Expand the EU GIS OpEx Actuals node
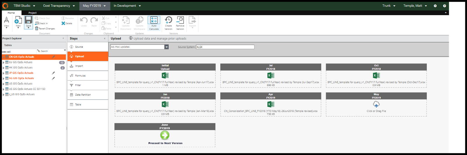The image size is (467, 155). coord(4,62)
